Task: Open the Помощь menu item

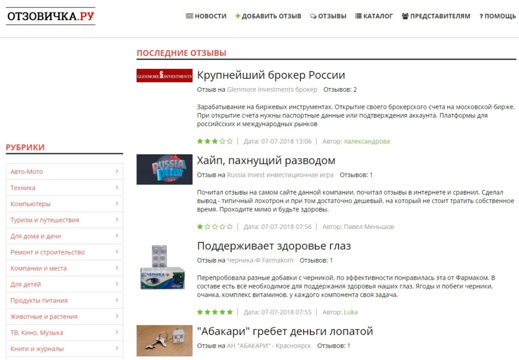Action: (498, 16)
